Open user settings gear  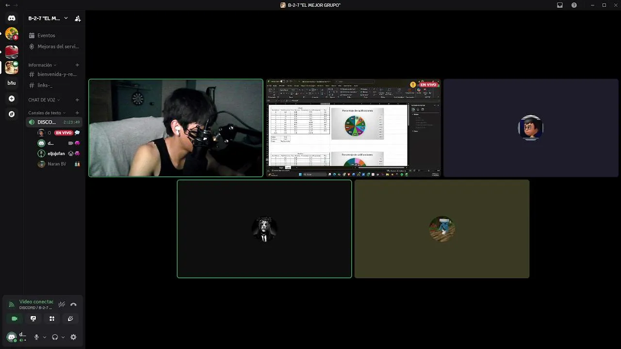point(73,337)
